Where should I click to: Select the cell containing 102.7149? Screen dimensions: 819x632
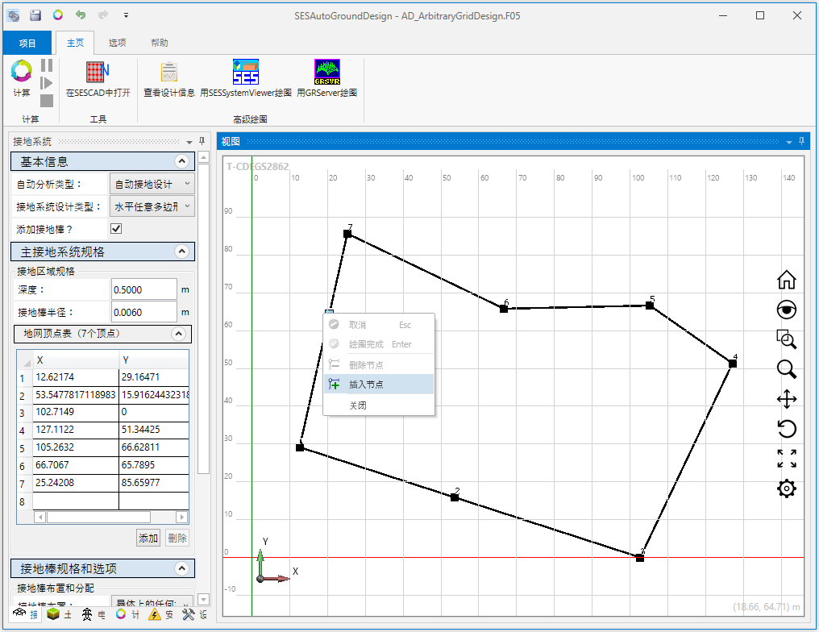click(x=76, y=412)
